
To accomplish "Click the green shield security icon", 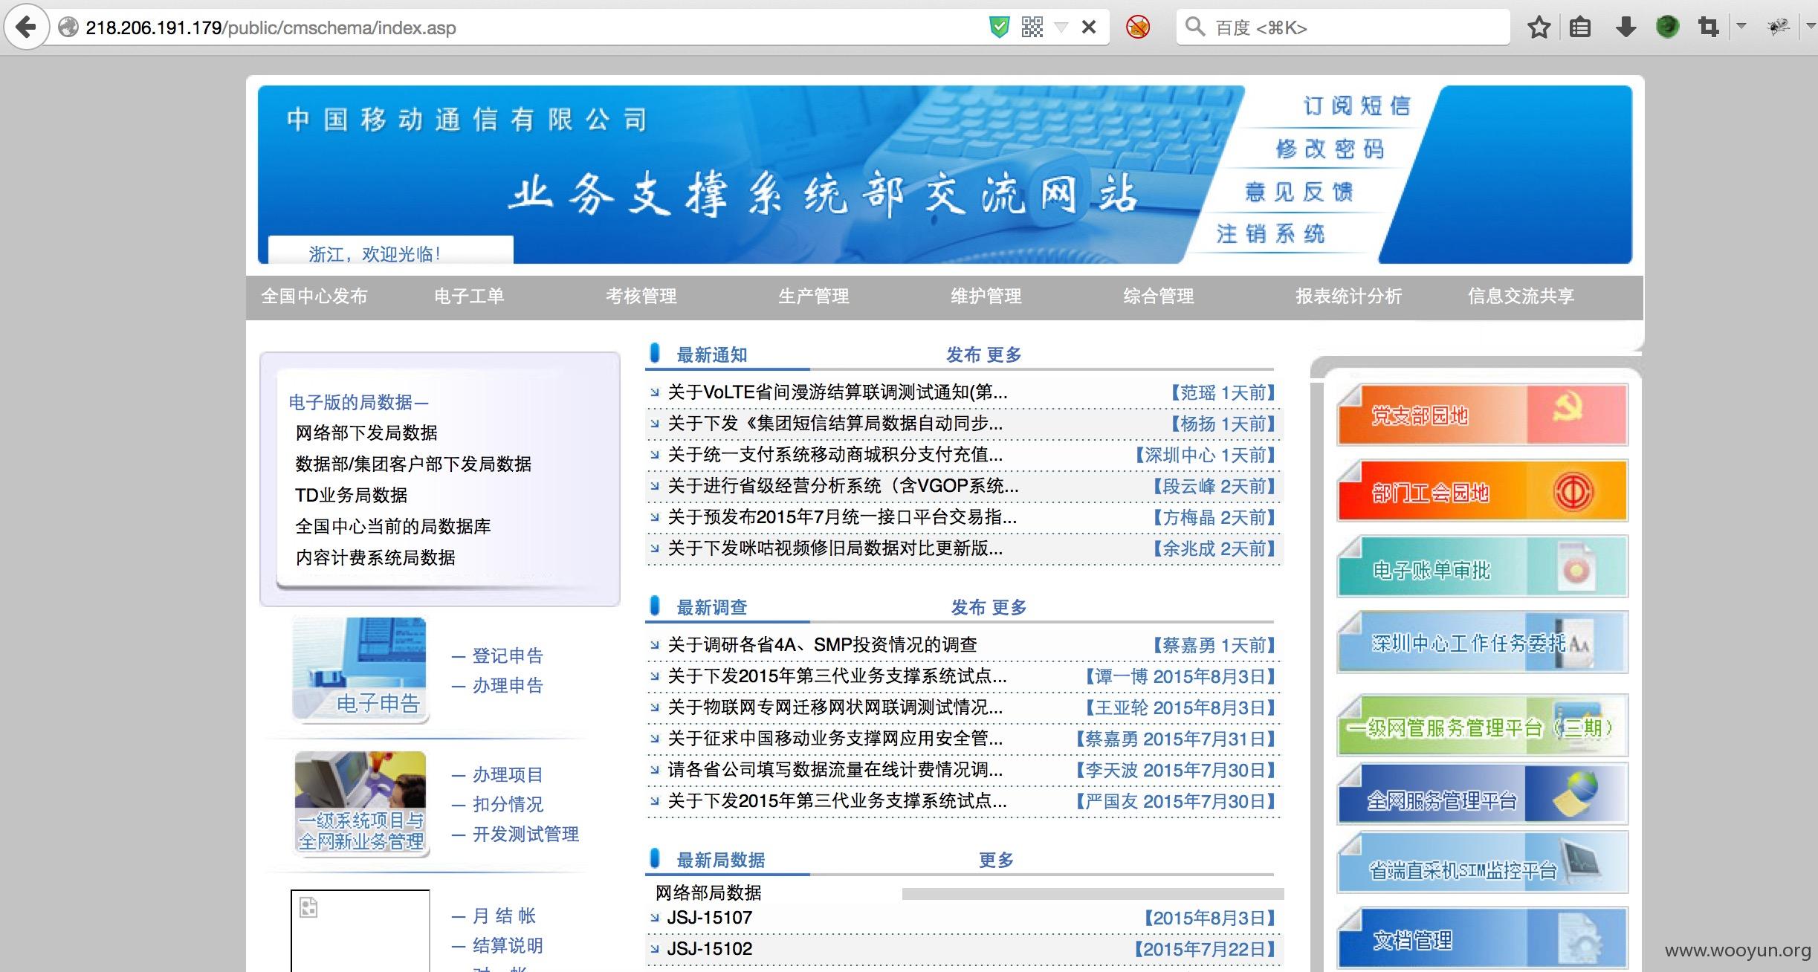I will pos(1000,27).
